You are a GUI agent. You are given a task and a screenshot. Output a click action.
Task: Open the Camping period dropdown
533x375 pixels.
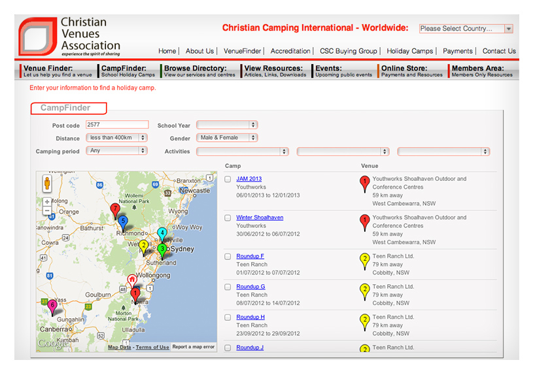116,150
